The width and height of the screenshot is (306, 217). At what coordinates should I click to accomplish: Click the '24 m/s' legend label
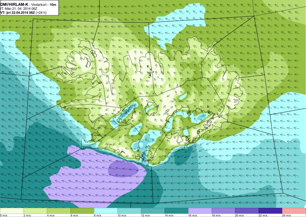(287, 215)
